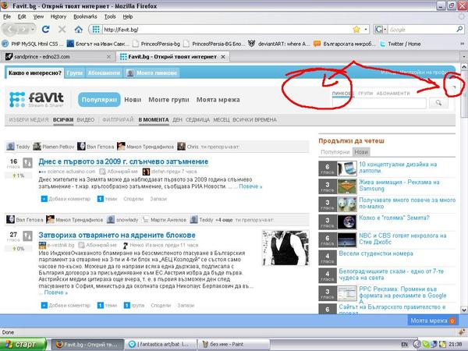Screen dimensions: 468x351
Task: Show more bookmarks with the toolbar chevron
Action: tap(463, 44)
